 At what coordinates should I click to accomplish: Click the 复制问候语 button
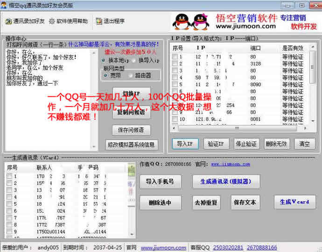[132, 112]
